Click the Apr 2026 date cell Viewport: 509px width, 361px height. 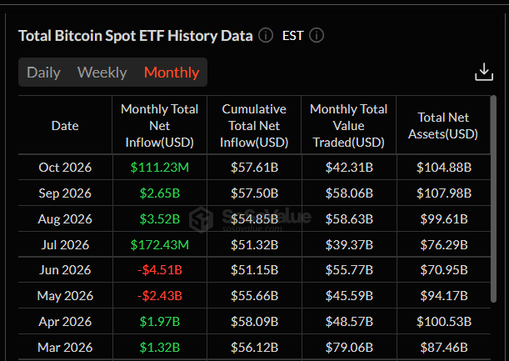coord(65,321)
